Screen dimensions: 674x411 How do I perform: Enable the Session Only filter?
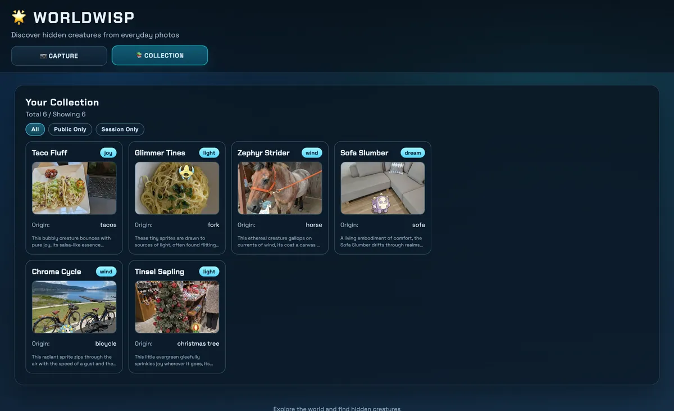[x=120, y=129]
